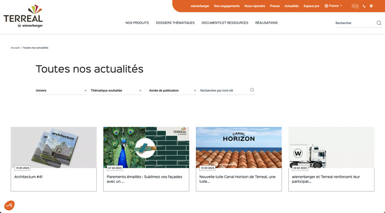The height and width of the screenshot is (213, 385).
Task: Open Parements émaillés : Sublimez vos façades article
Action: 144,179
